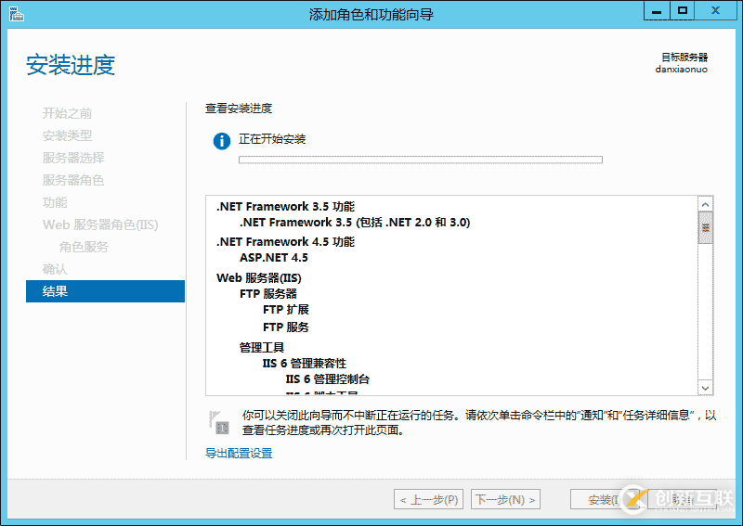Click the IIS 6 管理兼容性 entry

tap(305, 363)
